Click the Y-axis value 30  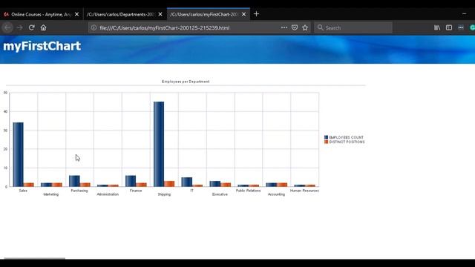(x=5, y=131)
